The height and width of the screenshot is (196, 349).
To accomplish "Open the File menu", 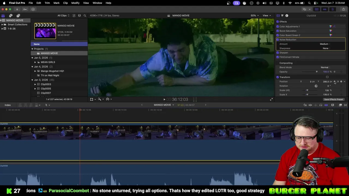I will [x=31, y=3].
